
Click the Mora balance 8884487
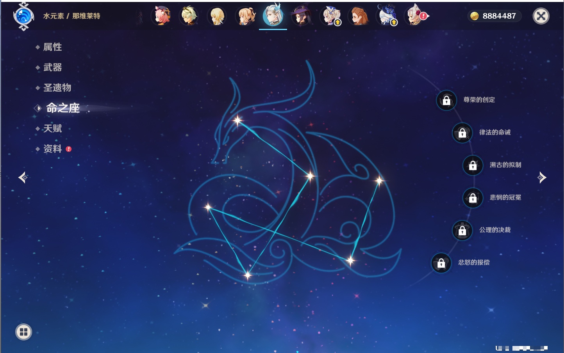(x=494, y=16)
